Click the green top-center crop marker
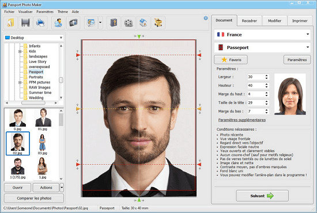Viewport: 317px width, 213px height. [139, 36]
